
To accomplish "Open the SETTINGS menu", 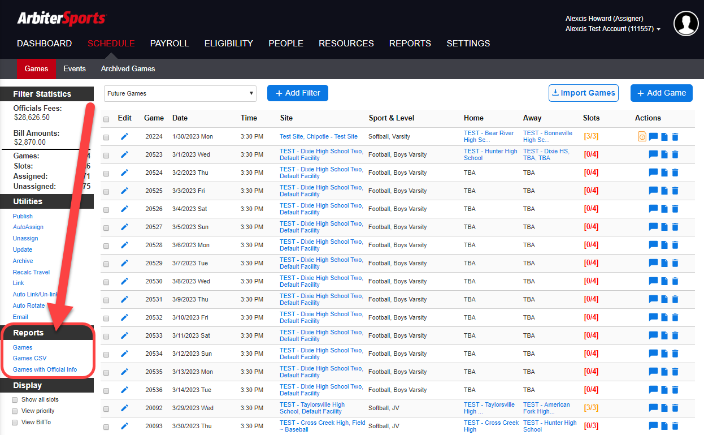I will (468, 44).
